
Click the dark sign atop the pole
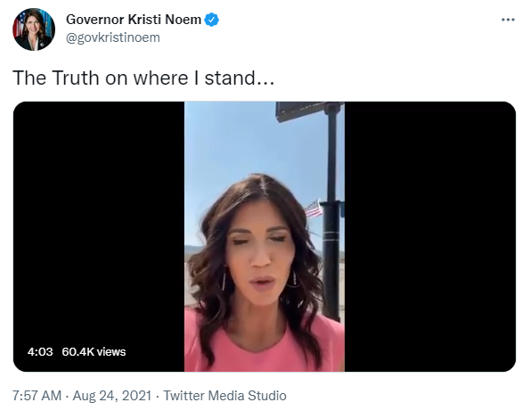[301, 111]
